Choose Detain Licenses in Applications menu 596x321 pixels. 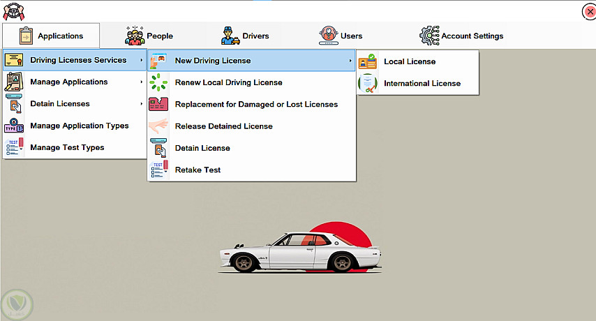[x=75, y=104]
